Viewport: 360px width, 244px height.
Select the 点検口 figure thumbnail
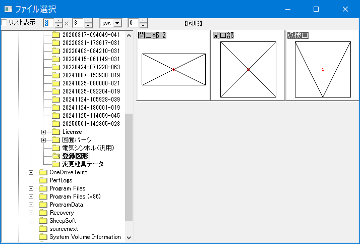[x=323, y=65]
